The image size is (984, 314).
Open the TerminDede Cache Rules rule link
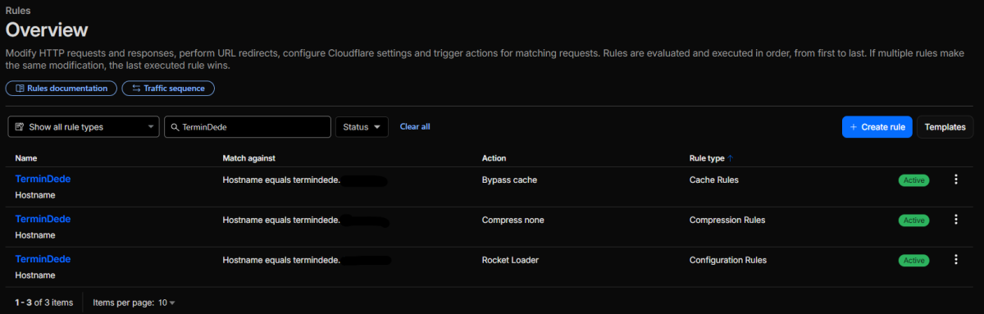tap(43, 179)
